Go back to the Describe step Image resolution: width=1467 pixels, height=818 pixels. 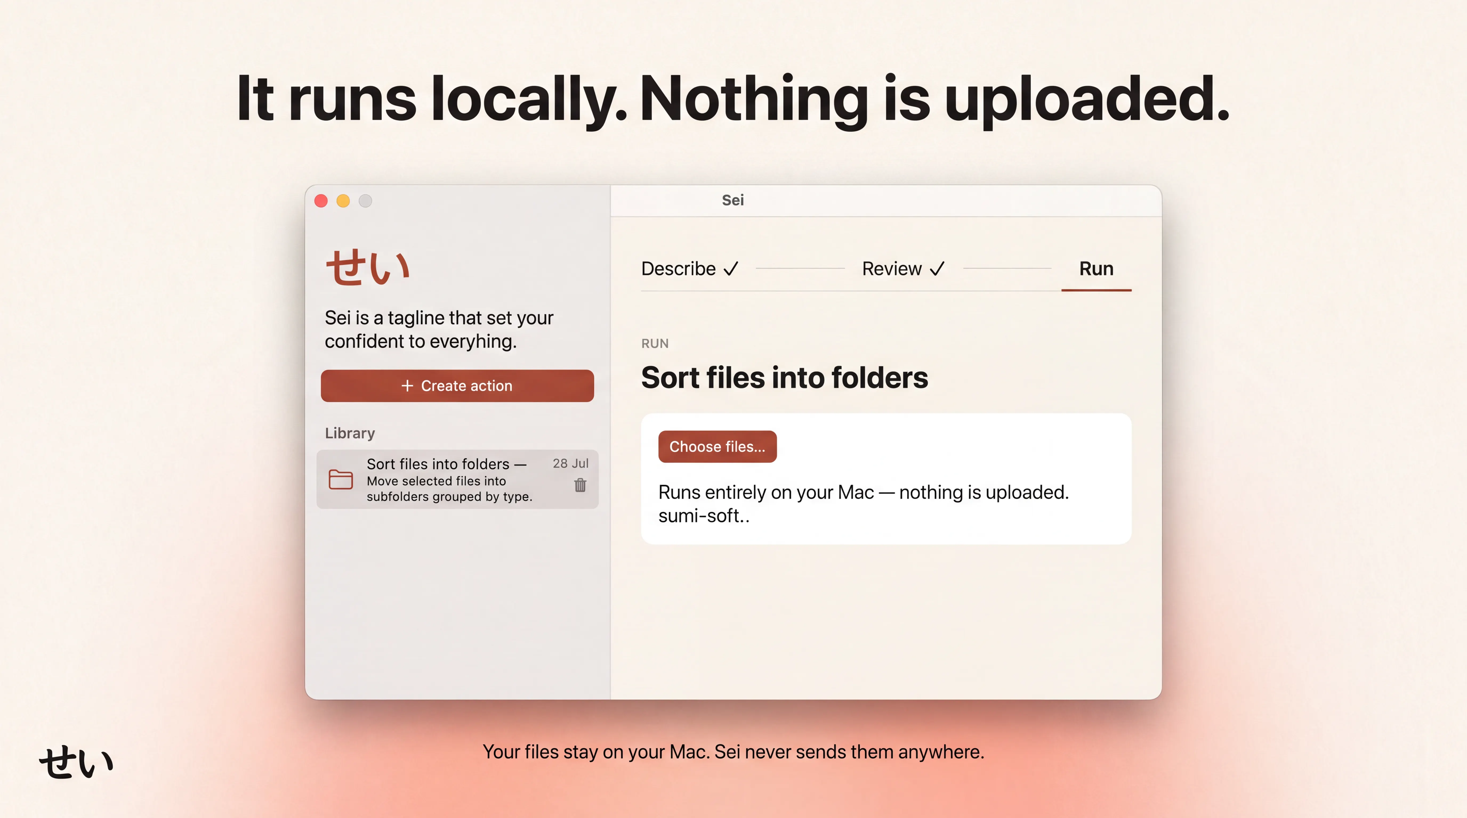coord(690,268)
